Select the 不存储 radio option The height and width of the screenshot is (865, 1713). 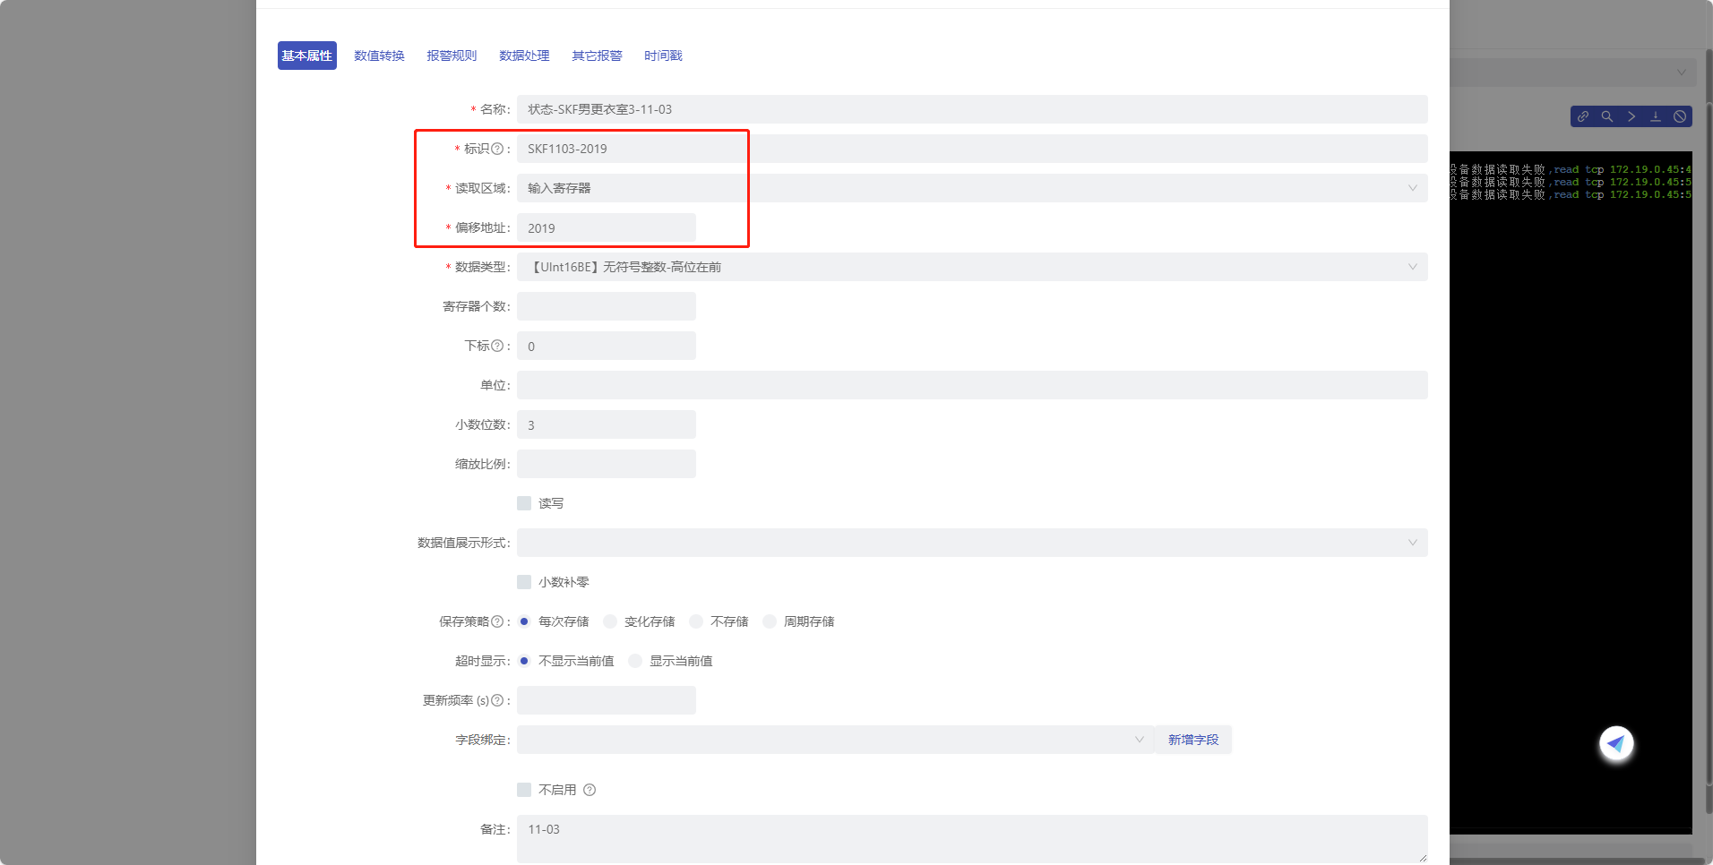(x=696, y=621)
